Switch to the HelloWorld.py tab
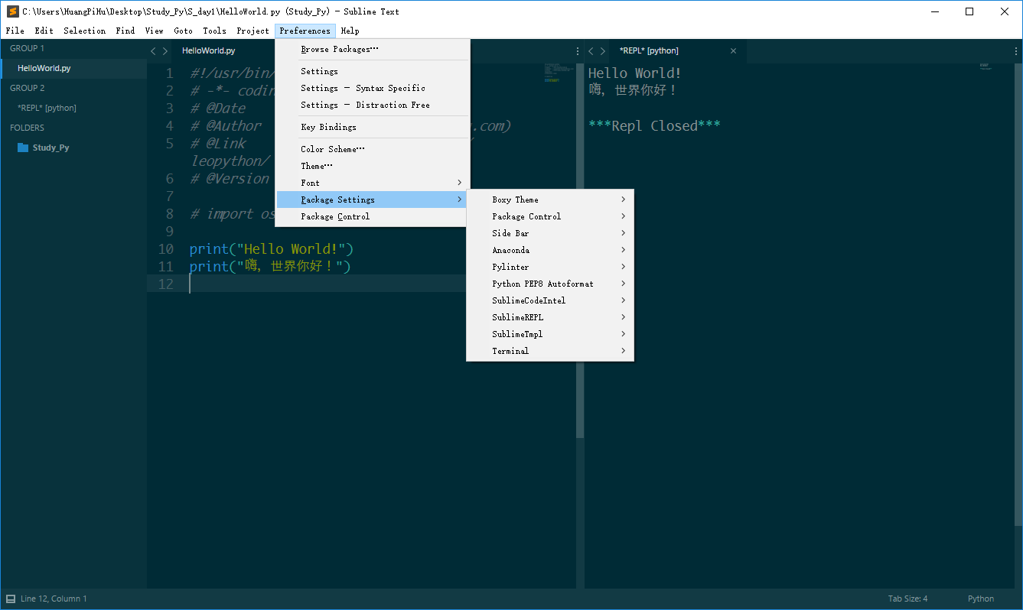Image resolution: width=1023 pixels, height=610 pixels. 209,51
